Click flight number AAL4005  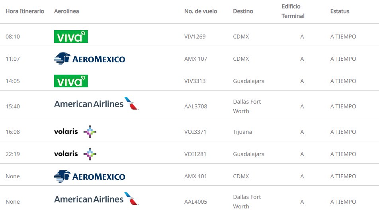(196, 202)
